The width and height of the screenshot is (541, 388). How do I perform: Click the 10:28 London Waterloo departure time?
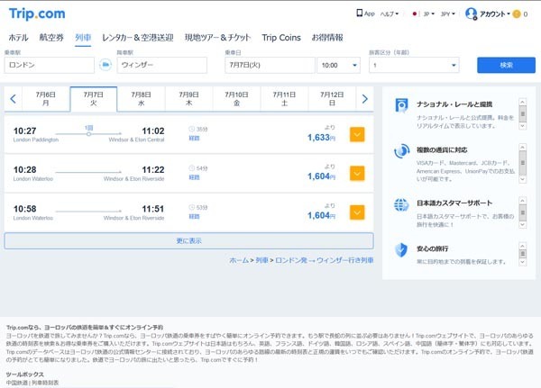coord(25,170)
